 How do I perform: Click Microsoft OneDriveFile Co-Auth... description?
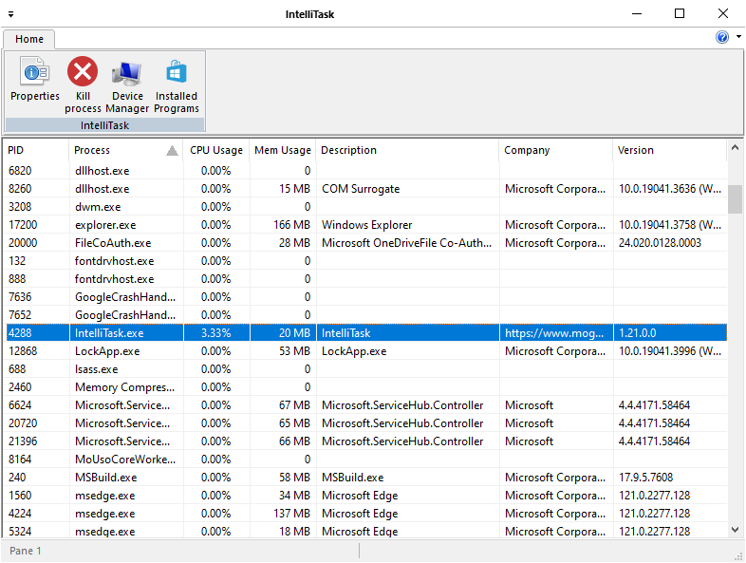click(407, 243)
